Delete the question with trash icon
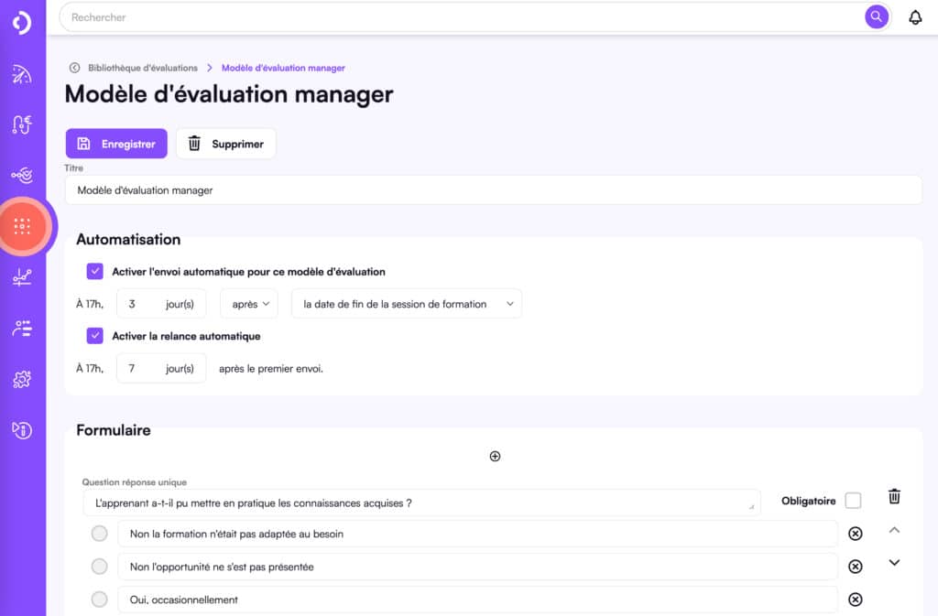Image resolution: width=938 pixels, height=616 pixels. pyautogui.click(x=894, y=496)
